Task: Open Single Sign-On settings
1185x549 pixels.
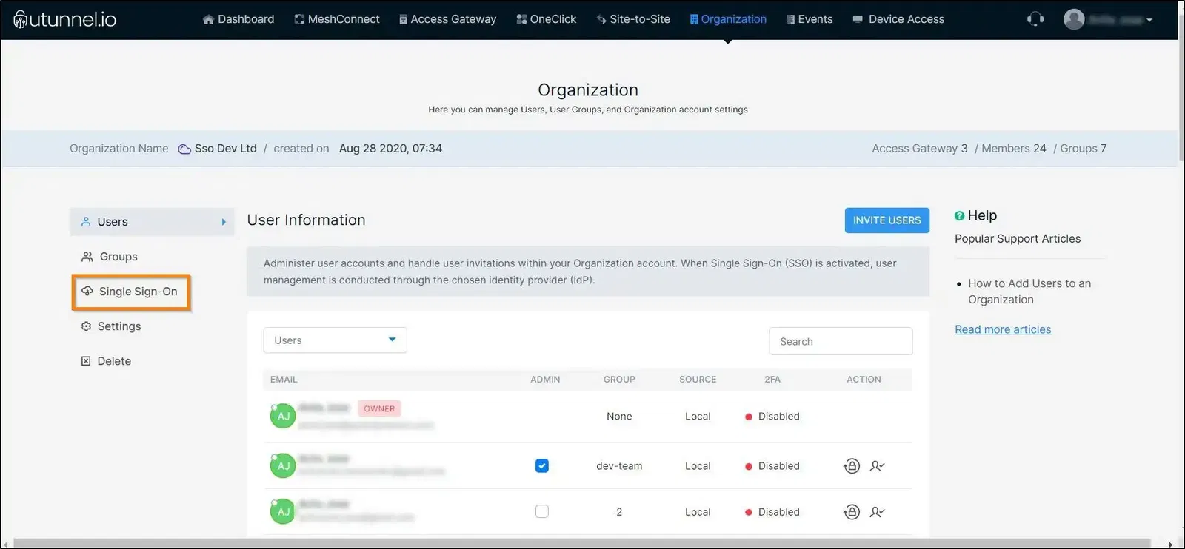Action: click(131, 292)
